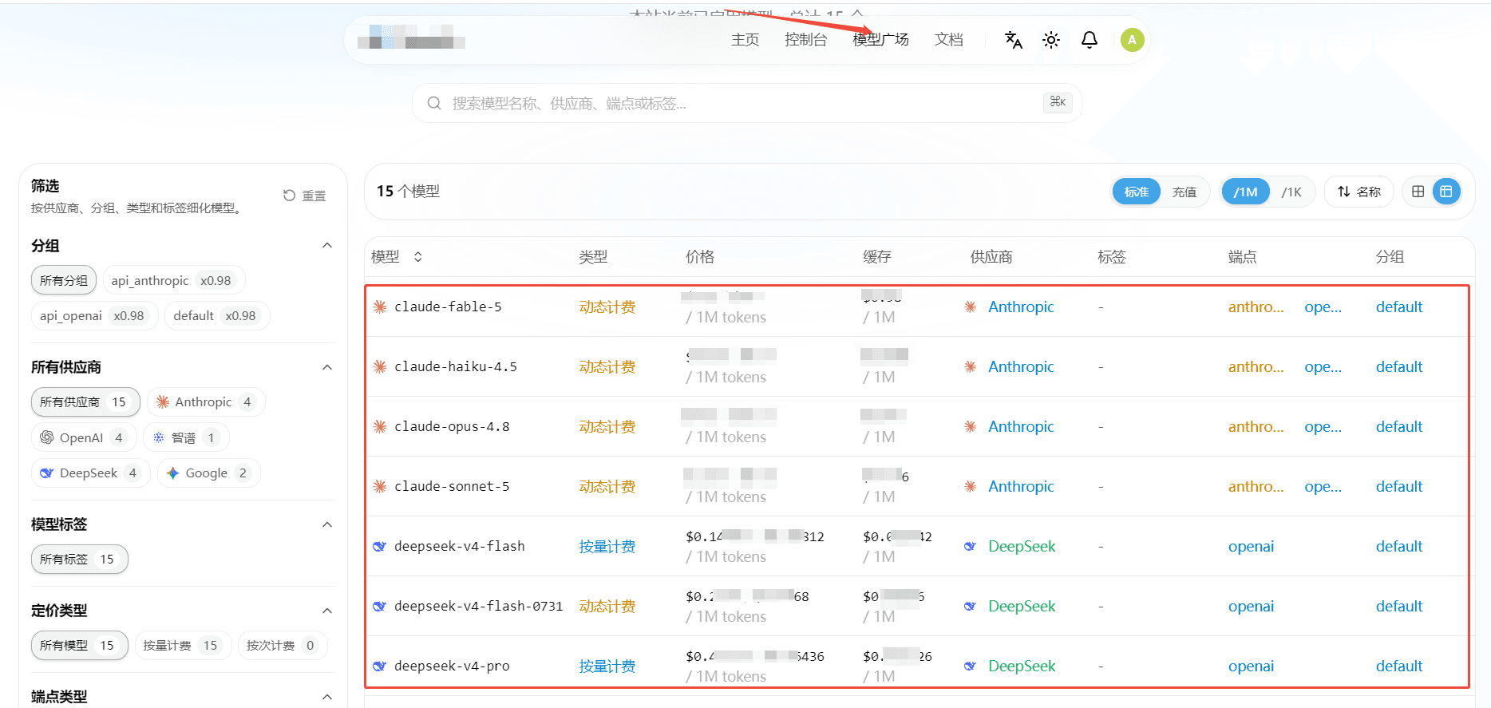Filter by Anthropic supplier chip
This screenshot has height=708, width=1491.
[x=206, y=402]
